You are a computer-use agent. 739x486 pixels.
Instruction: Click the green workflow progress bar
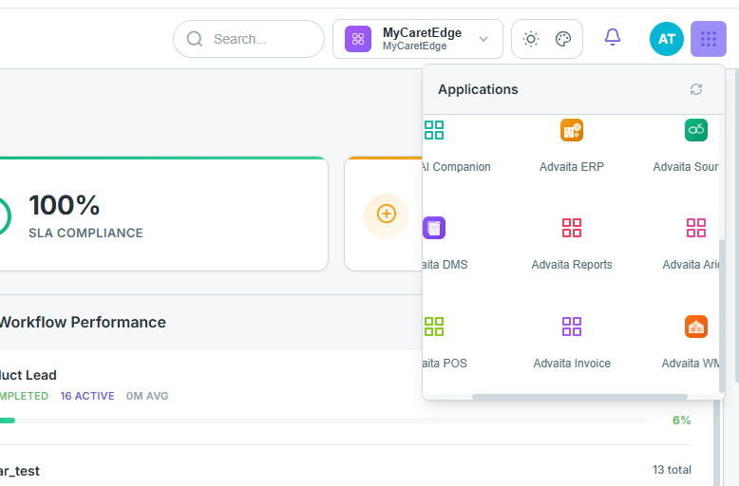pyautogui.click(x=8, y=421)
